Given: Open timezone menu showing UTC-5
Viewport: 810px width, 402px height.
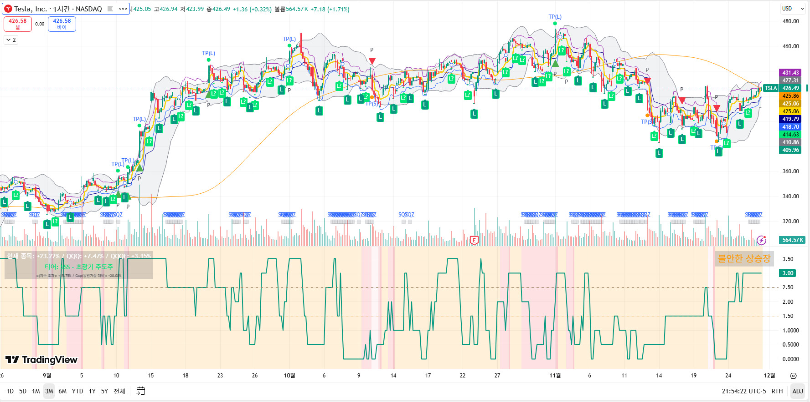Looking at the screenshot, I should point(744,391).
